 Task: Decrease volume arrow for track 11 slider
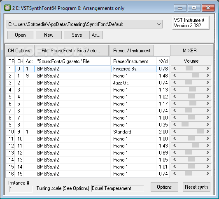click(x=175, y=138)
